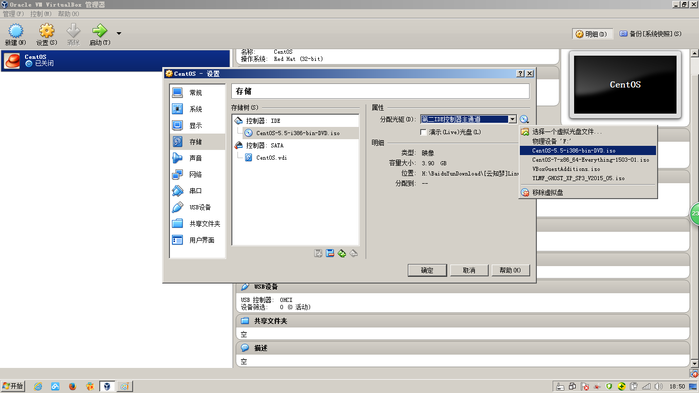Select 控制器: IDE in the storage tree

pyautogui.click(x=295, y=121)
